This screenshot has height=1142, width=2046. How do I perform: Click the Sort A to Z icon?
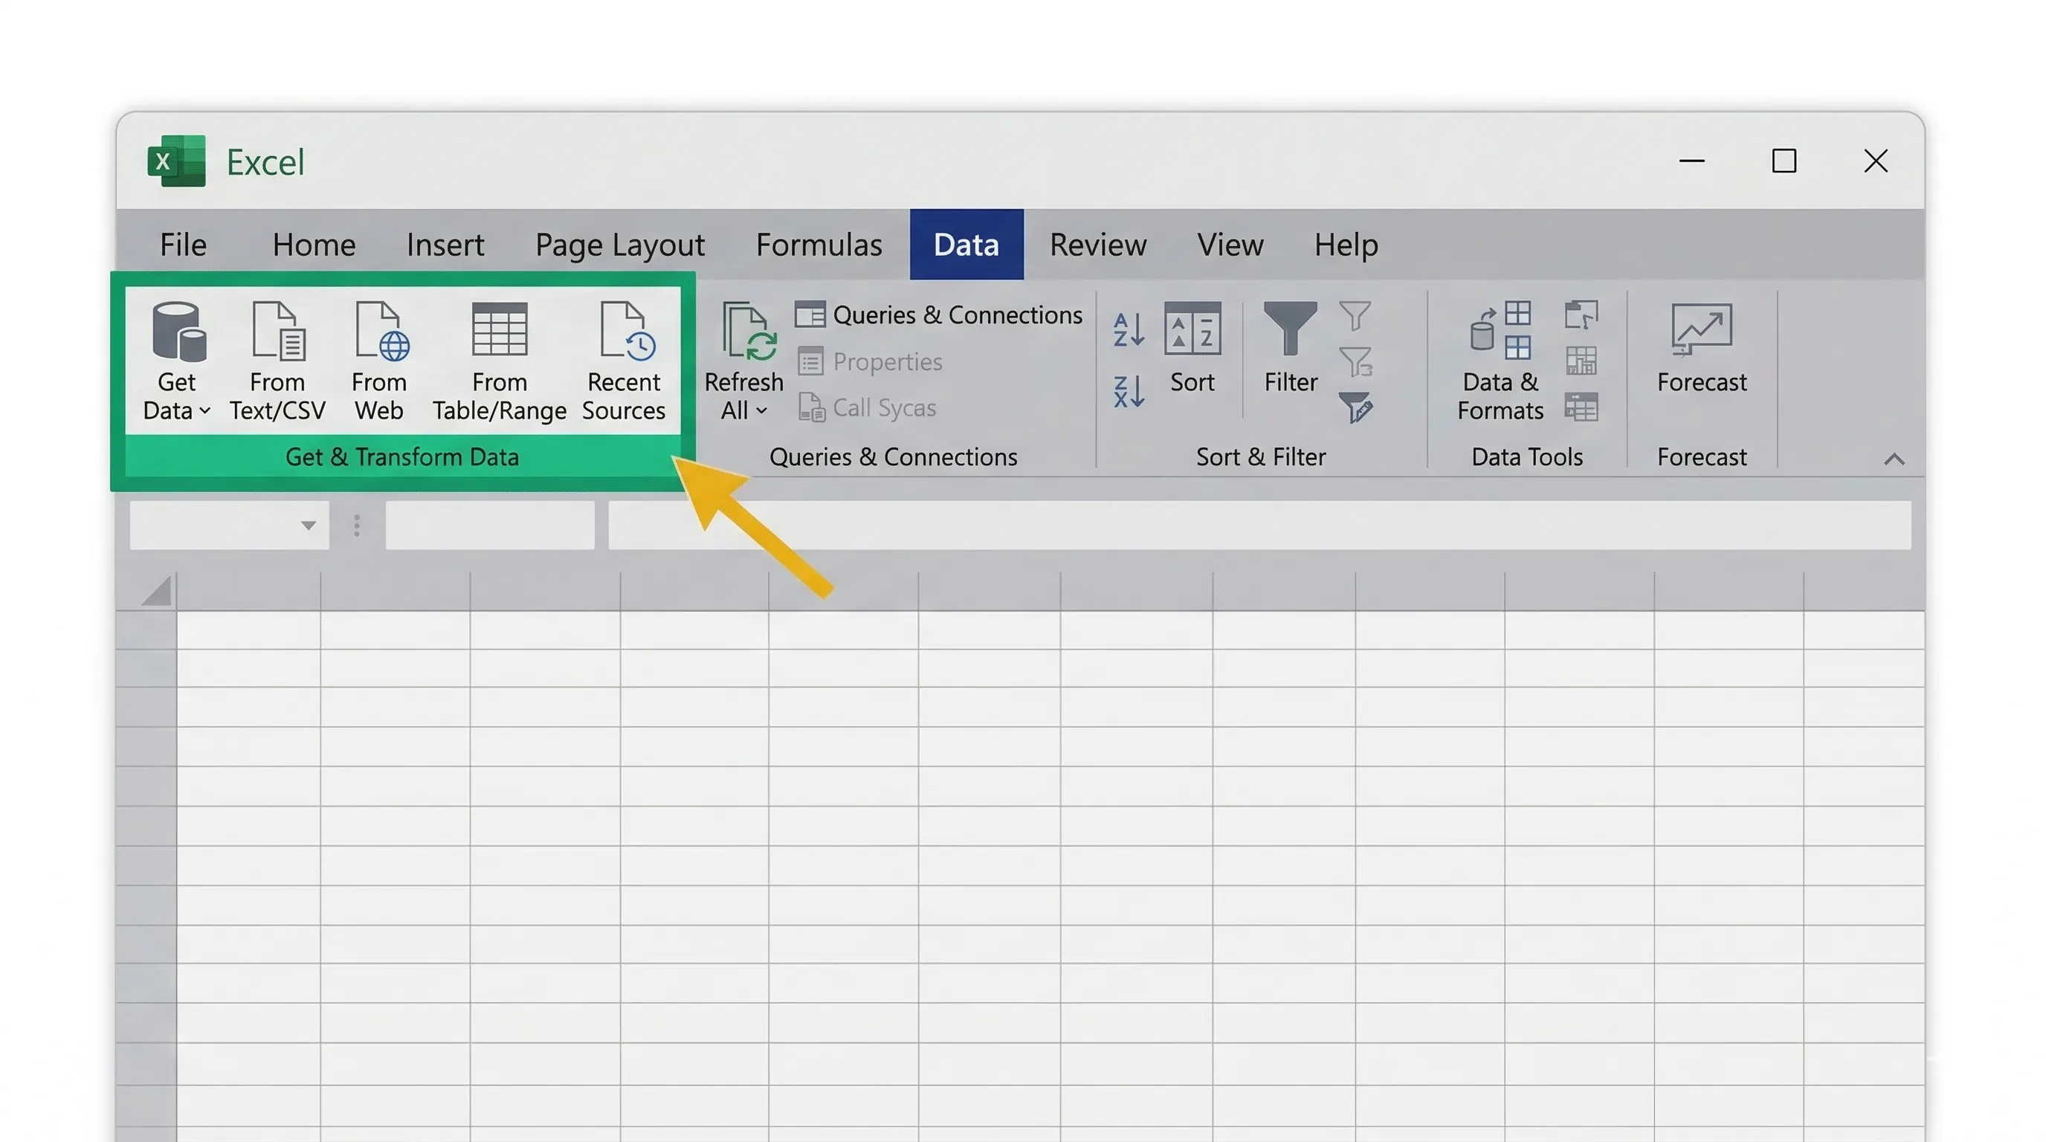click(1128, 328)
